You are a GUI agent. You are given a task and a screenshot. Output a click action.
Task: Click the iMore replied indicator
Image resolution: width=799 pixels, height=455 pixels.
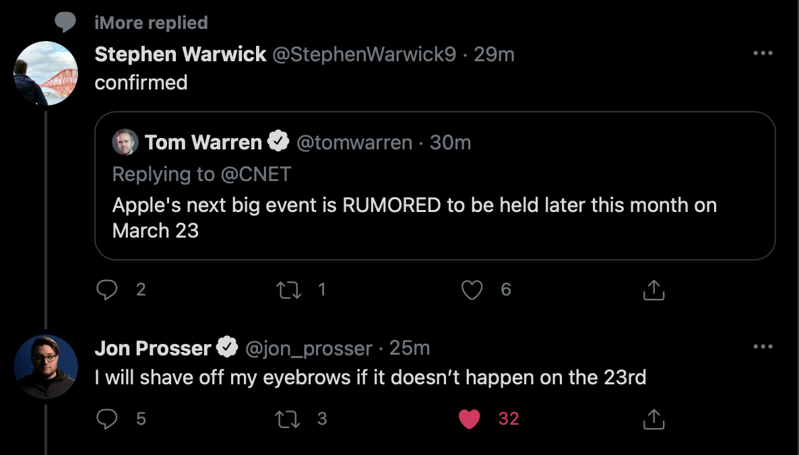coord(152,23)
